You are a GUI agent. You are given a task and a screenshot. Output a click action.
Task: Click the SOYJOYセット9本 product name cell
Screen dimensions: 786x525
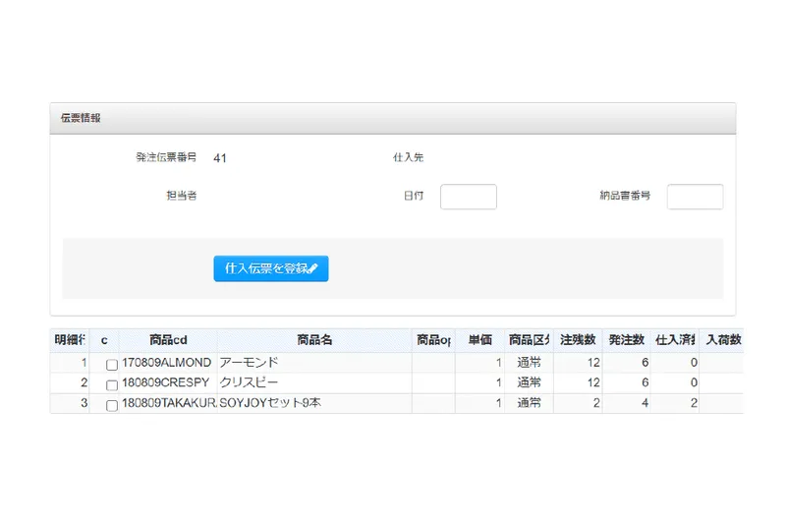(314, 403)
